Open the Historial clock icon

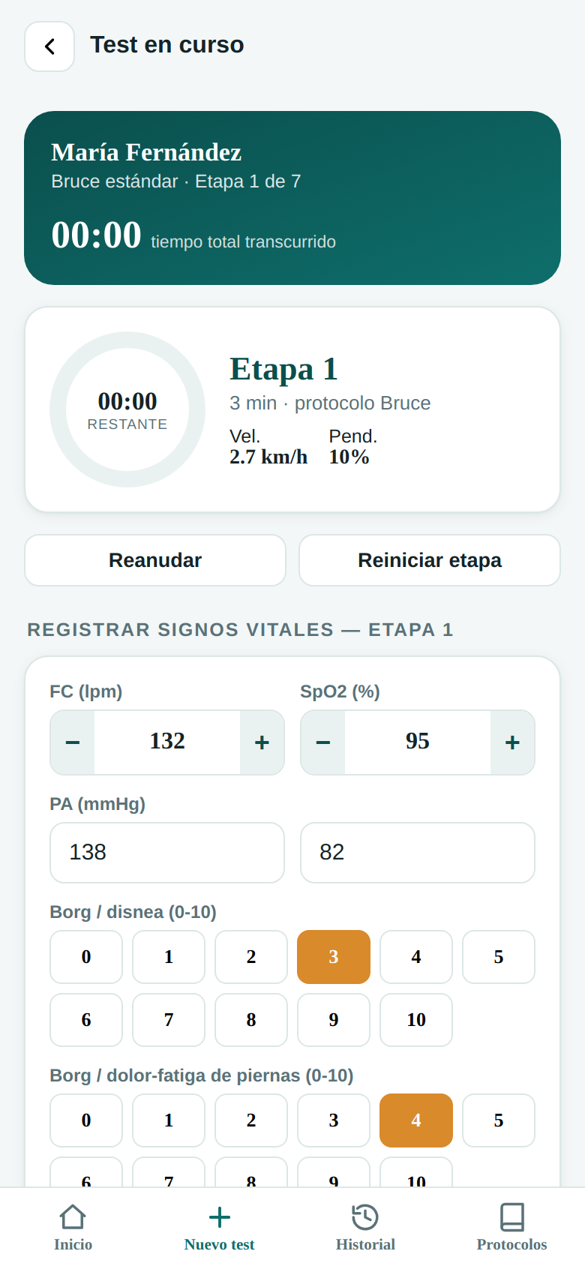point(365,1216)
